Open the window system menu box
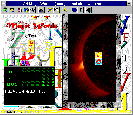133x115 pixels. coord(4,4)
